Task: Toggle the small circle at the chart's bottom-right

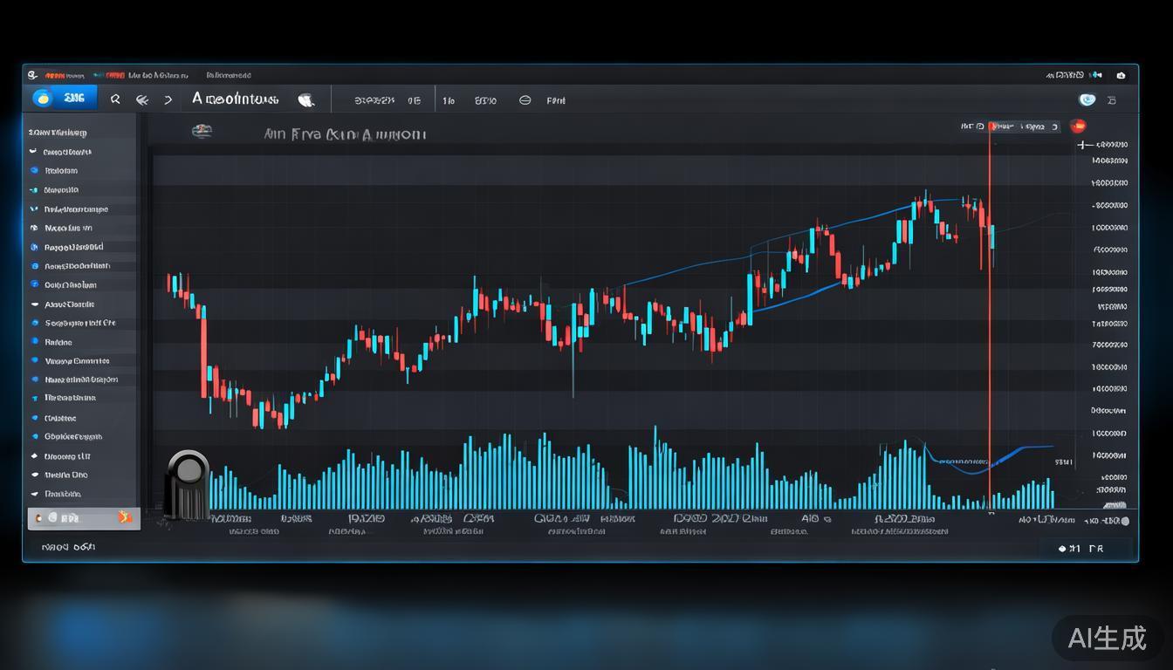Action: click(1124, 521)
